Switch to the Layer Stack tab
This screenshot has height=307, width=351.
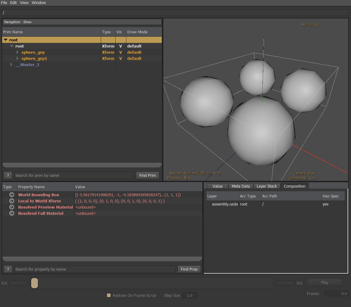coord(266,186)
